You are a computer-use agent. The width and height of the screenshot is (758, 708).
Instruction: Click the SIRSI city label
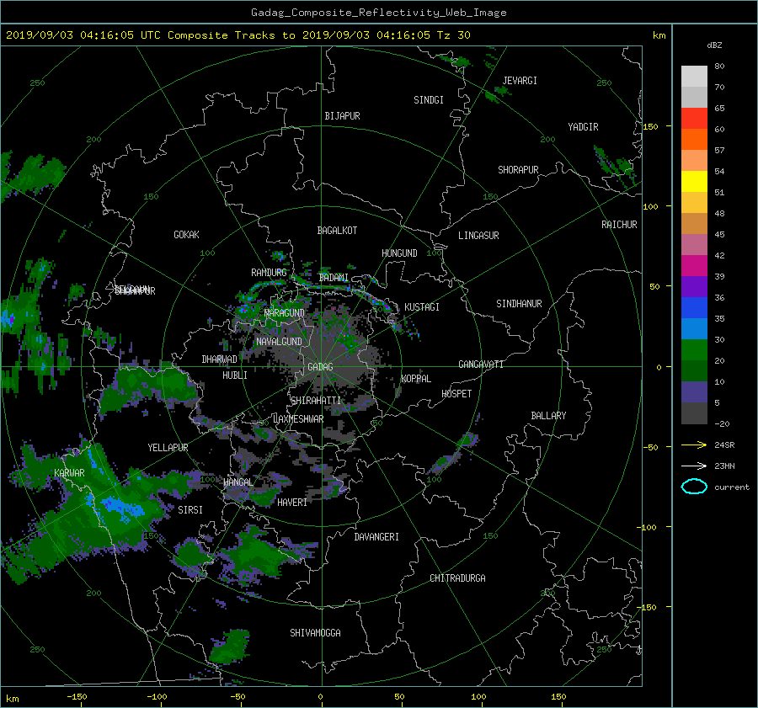[190, 510]
